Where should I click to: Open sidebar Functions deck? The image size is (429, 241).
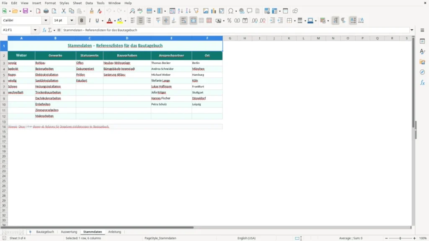(422, 82)
